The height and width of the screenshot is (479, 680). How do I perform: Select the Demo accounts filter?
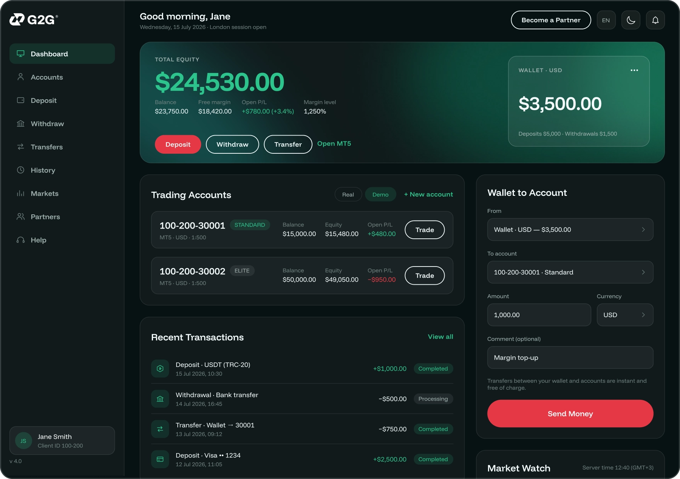pos(381,194)
